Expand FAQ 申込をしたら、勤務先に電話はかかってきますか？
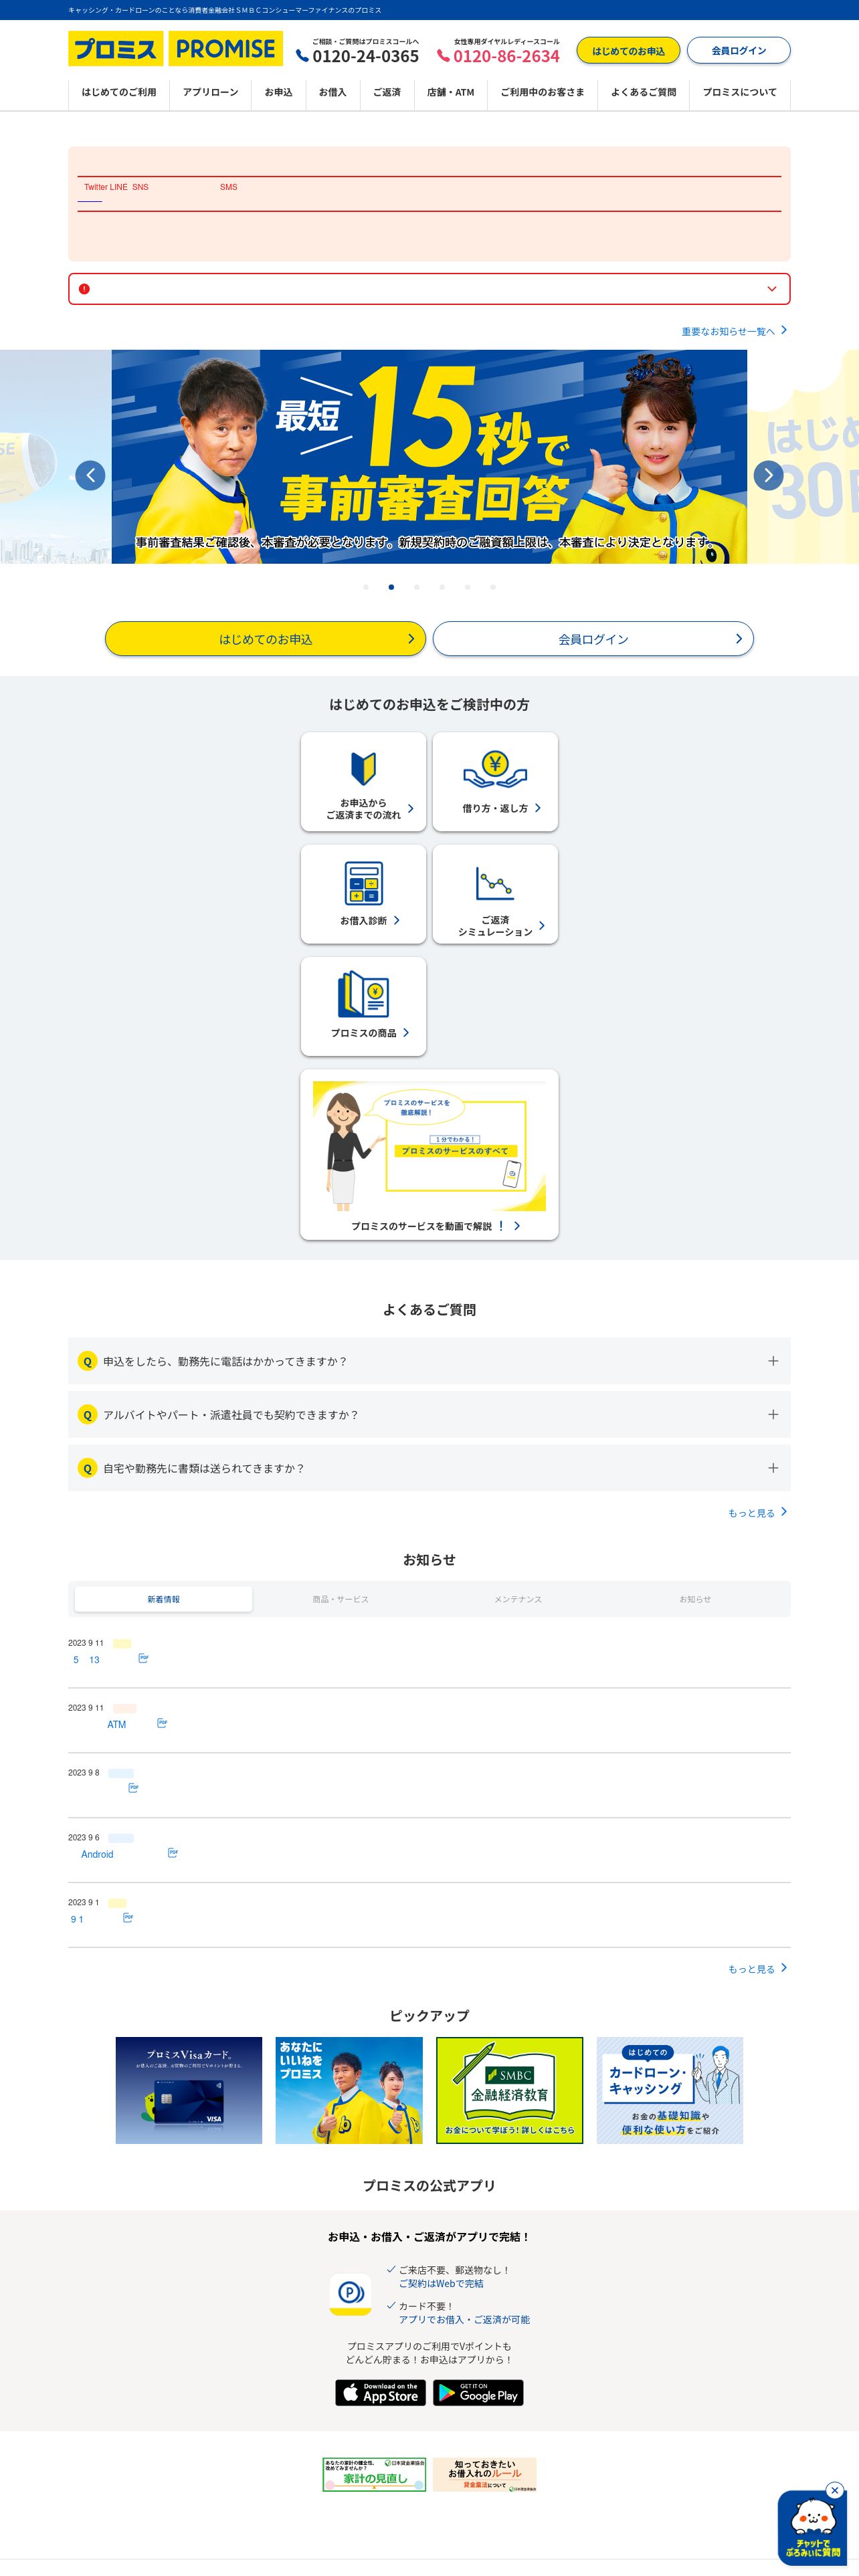 (429, 1361)
